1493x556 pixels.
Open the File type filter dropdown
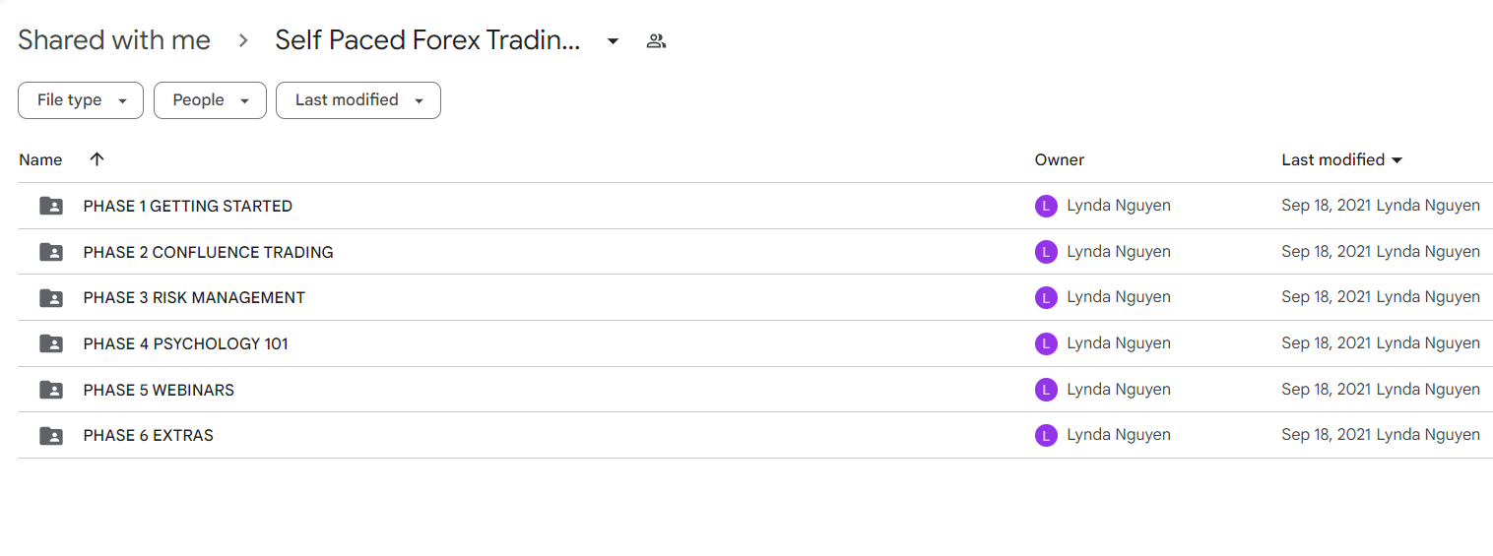81,100
